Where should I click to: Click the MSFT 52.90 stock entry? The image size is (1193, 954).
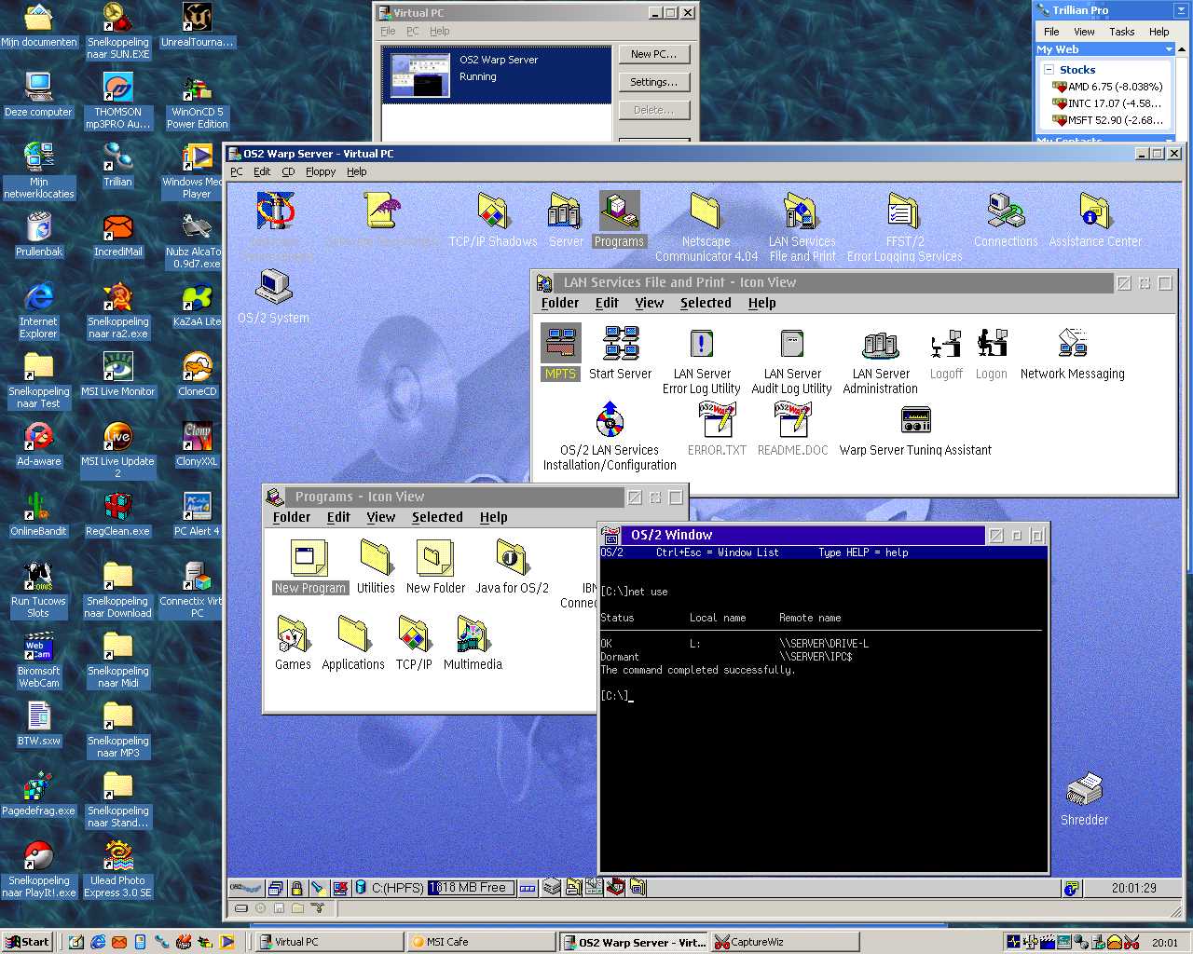point(1107,120)
